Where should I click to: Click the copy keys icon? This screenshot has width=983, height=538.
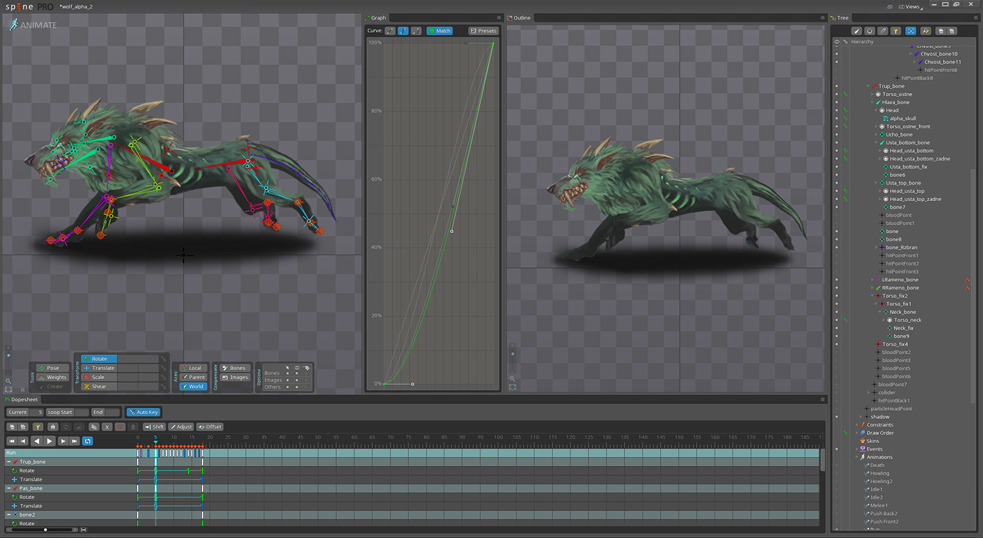coord(94,427)
